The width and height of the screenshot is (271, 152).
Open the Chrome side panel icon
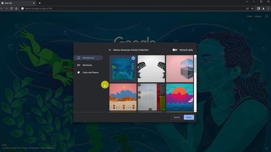click(258, 8)
